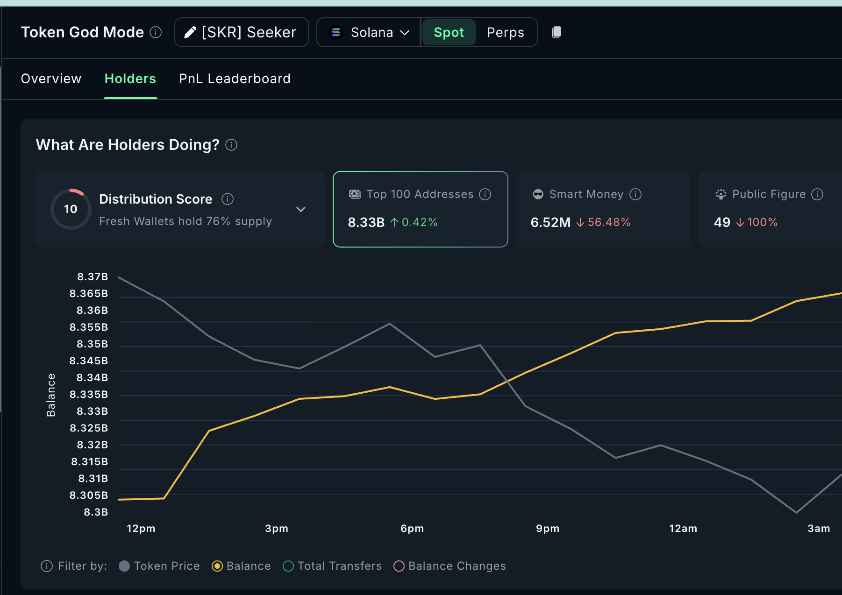Toggle the Token Price chart filter
This screenshot has width=842, height=595.
[x=124, y=566]
